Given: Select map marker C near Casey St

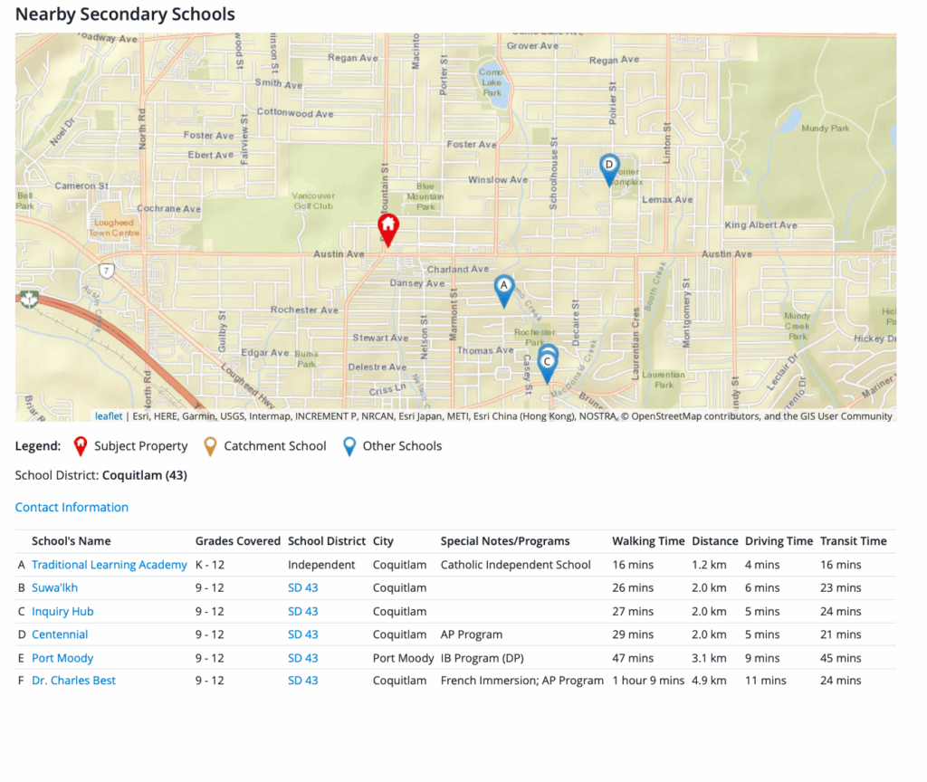Looking at the screenshot, I should [x=548, y=366].
